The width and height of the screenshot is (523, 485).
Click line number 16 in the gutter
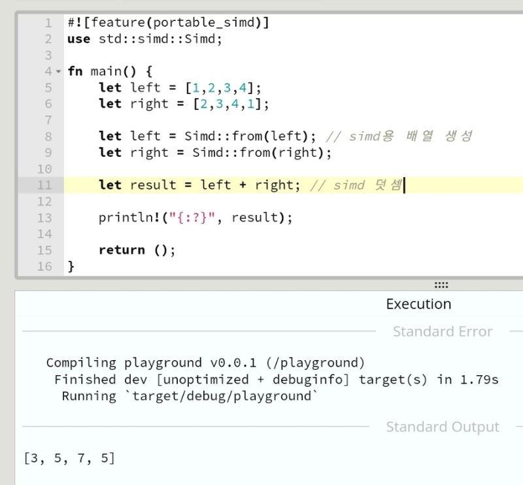click(44, 266)
